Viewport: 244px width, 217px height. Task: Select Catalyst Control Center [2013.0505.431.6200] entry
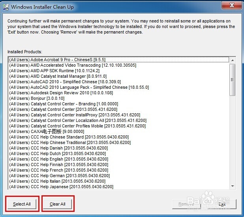coord(118,109)
